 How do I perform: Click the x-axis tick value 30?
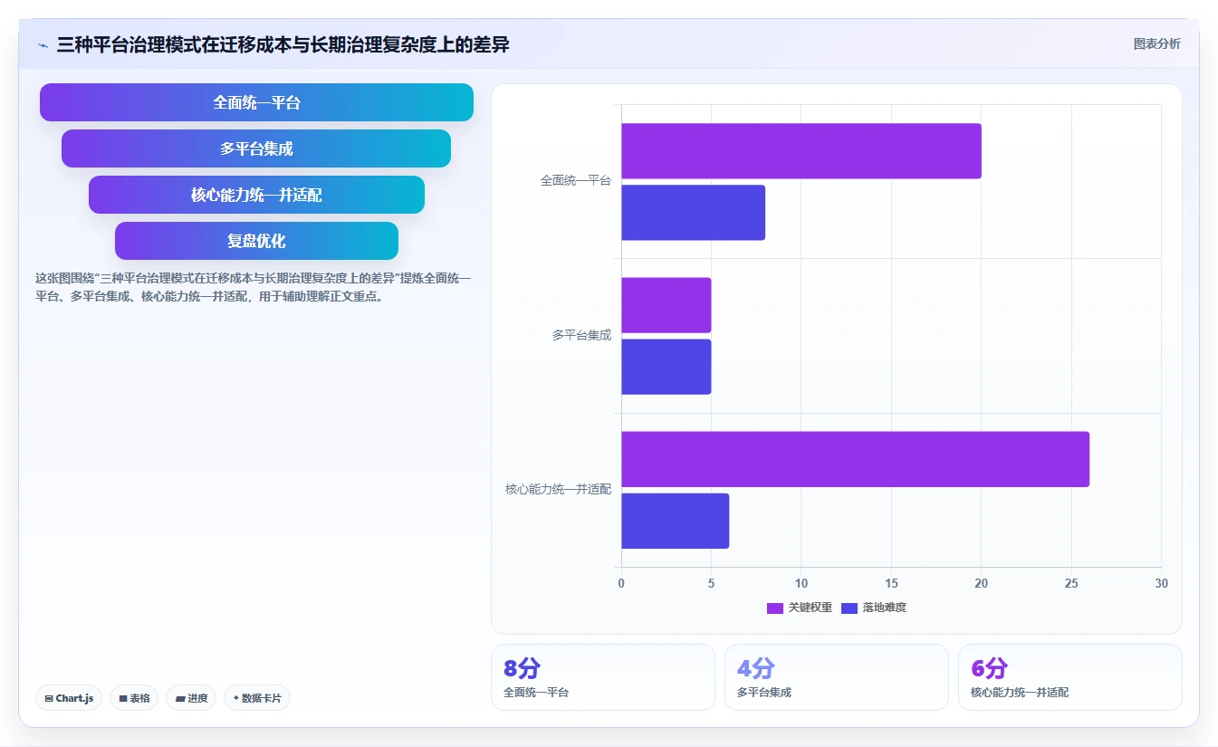1161,584
